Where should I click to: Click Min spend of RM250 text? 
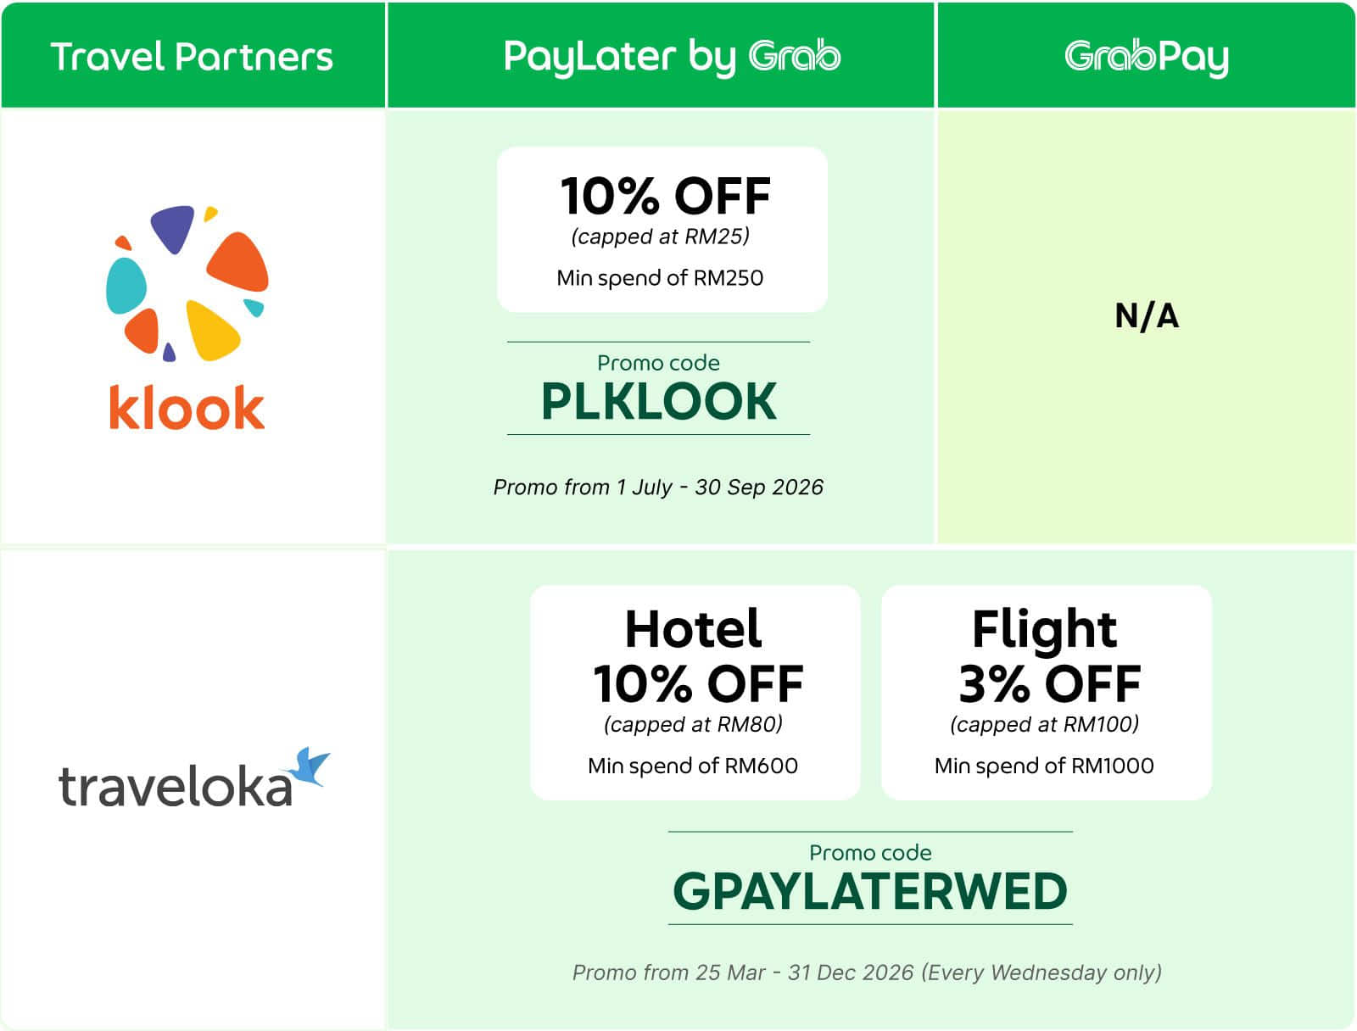(660, 277)
